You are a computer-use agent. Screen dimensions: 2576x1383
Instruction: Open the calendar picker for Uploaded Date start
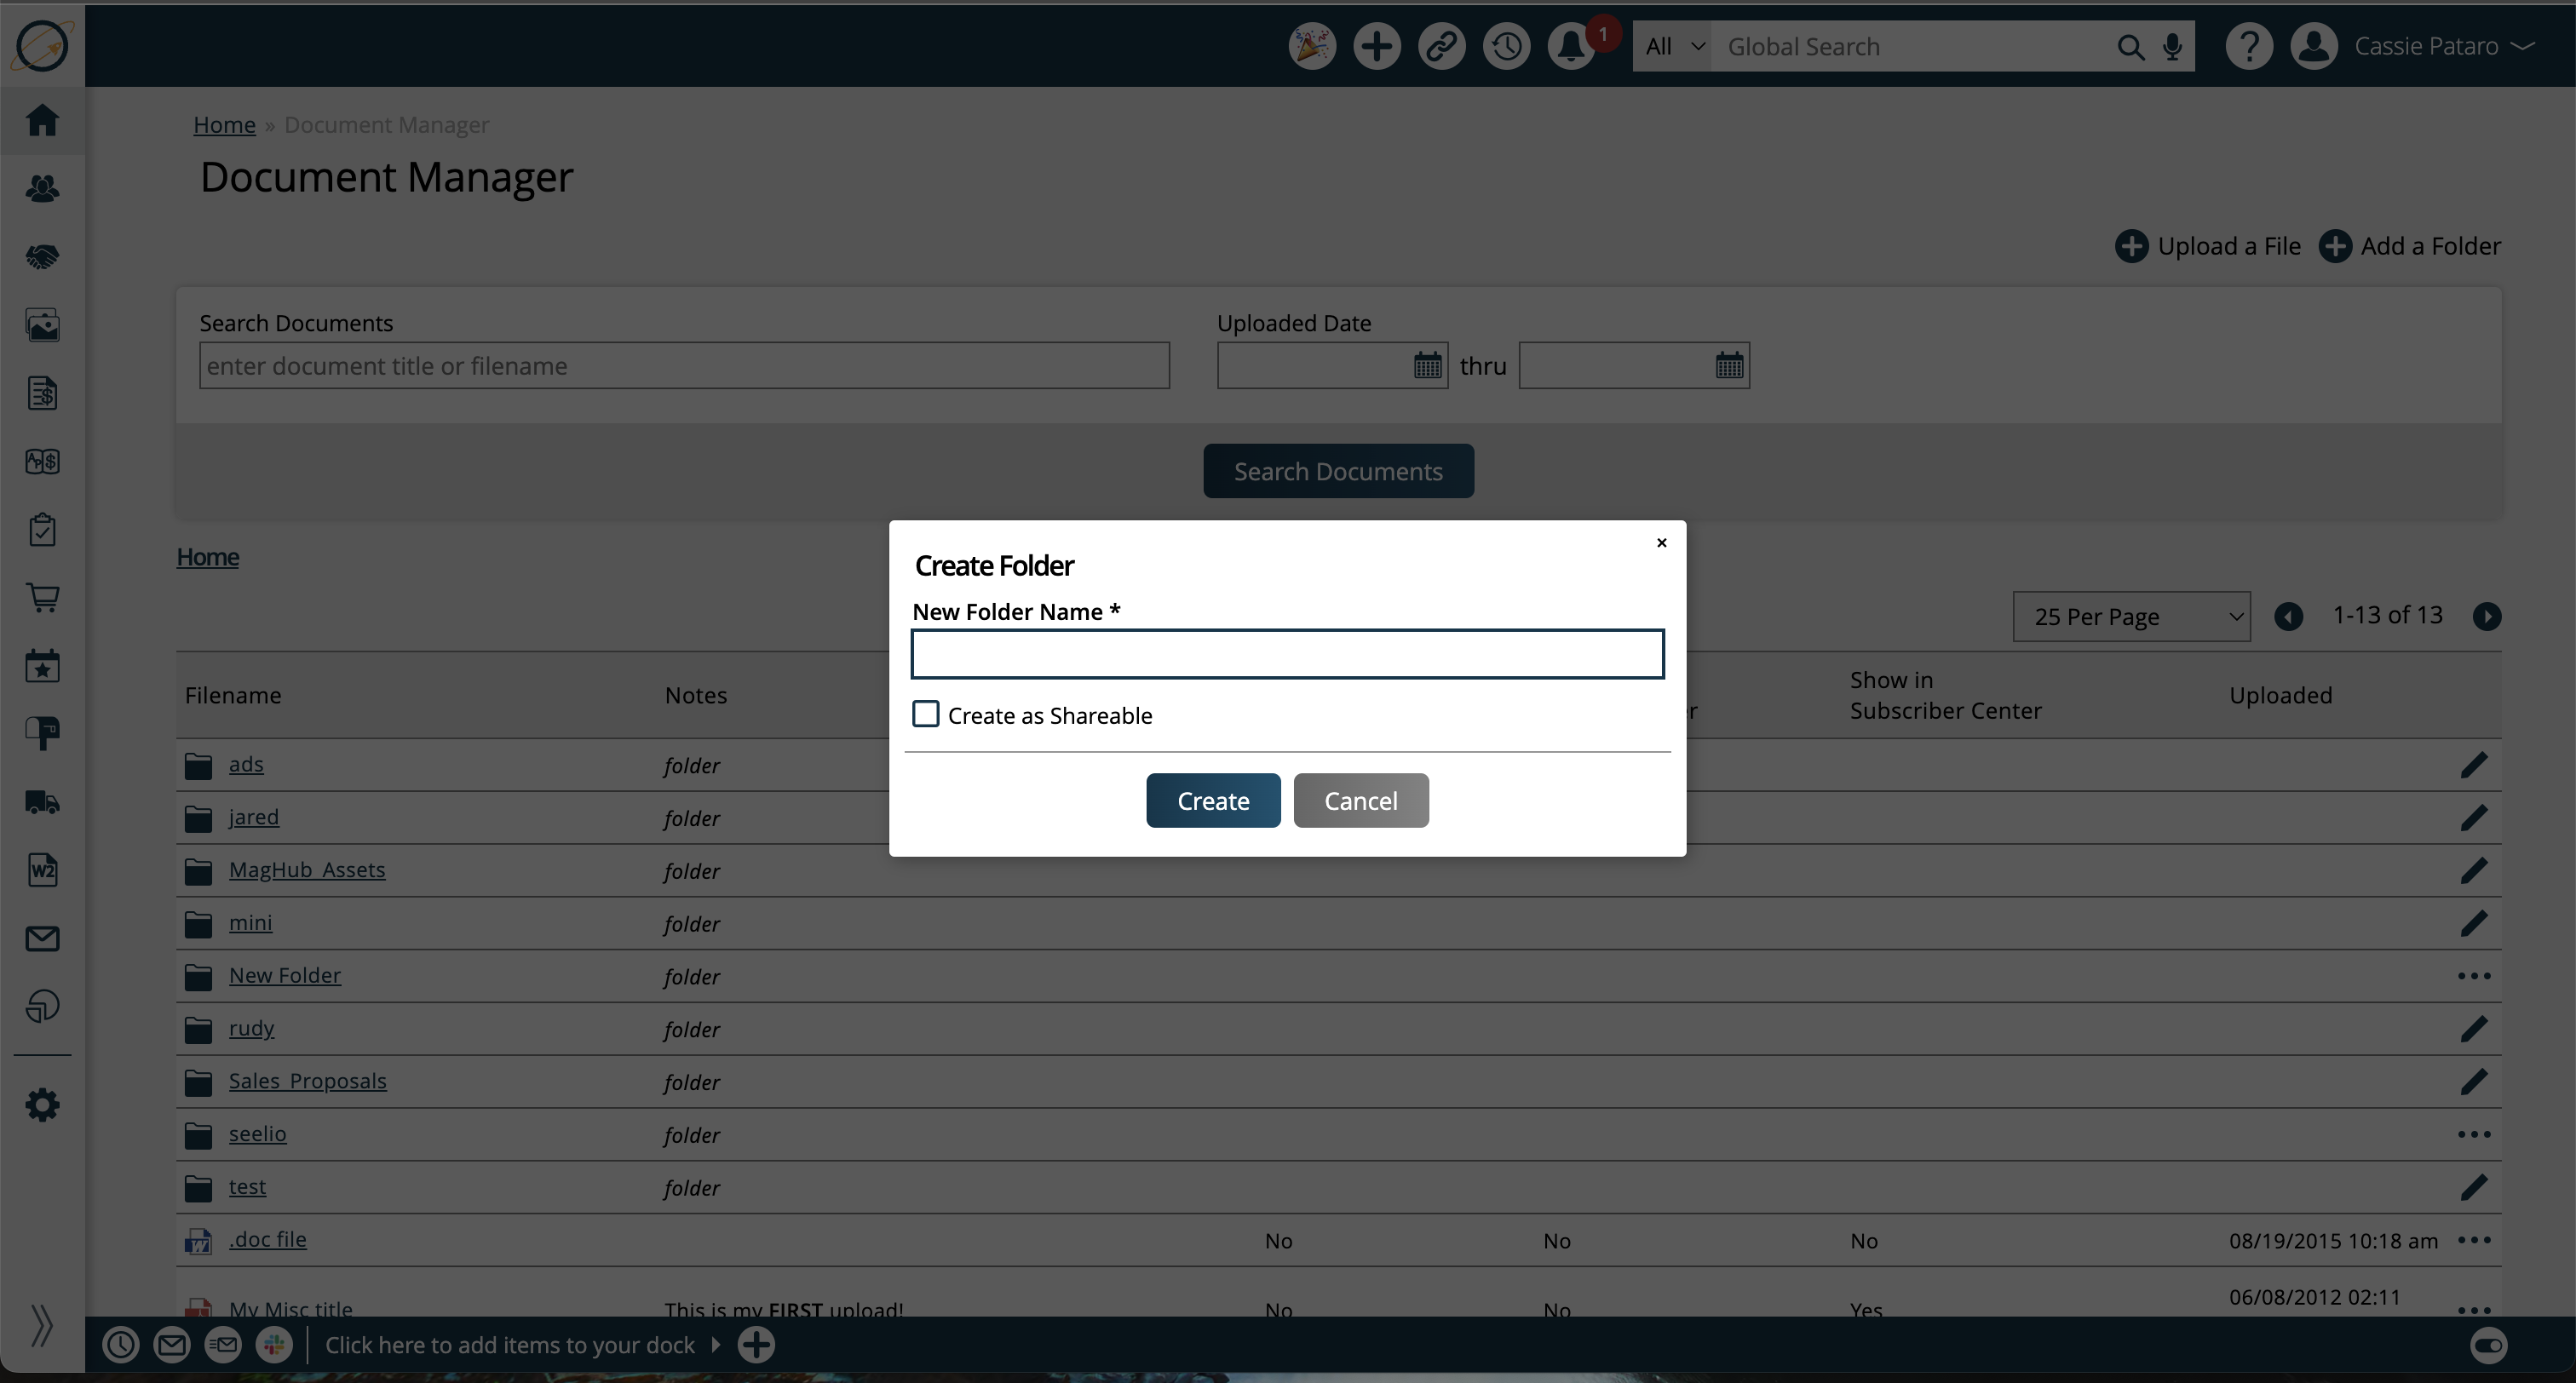1427,365
